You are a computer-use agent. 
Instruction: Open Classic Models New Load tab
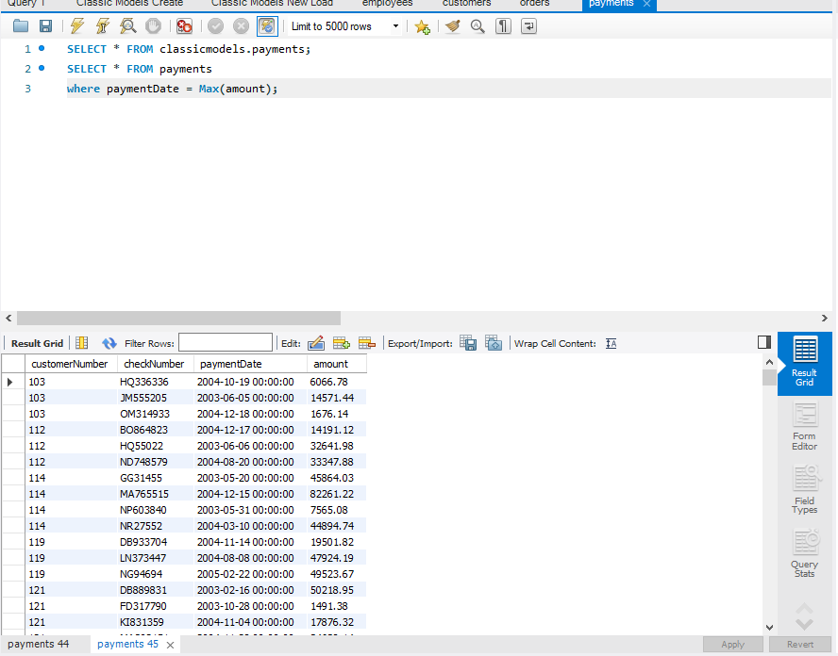point(272,4)
